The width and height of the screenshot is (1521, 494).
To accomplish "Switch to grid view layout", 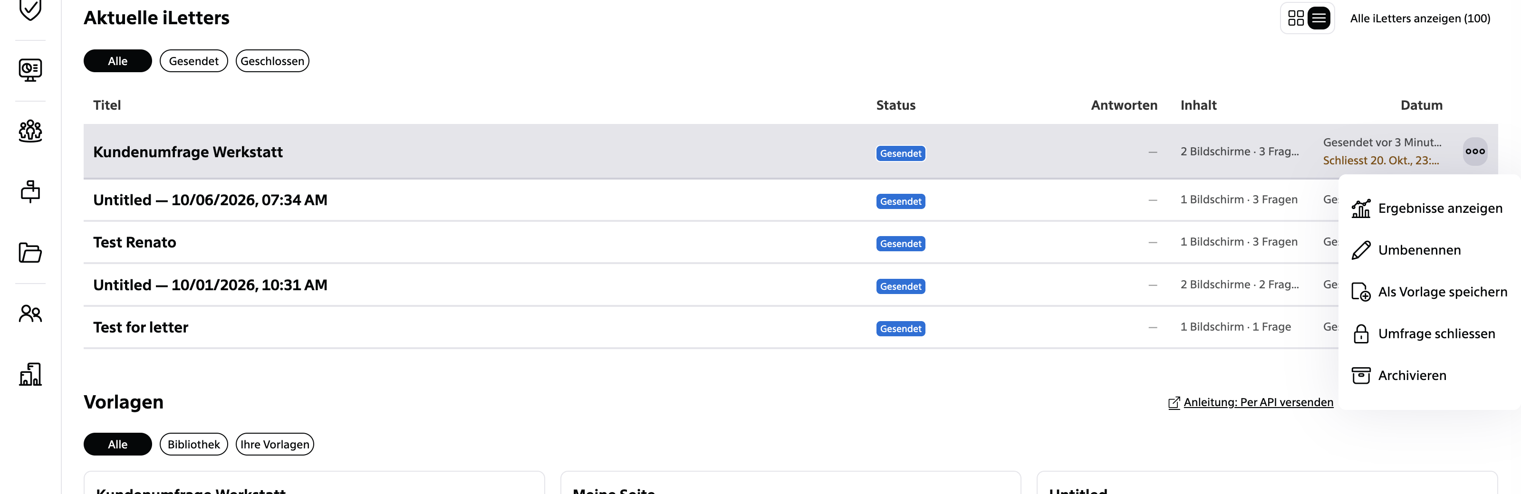I will pos(1296,19).
